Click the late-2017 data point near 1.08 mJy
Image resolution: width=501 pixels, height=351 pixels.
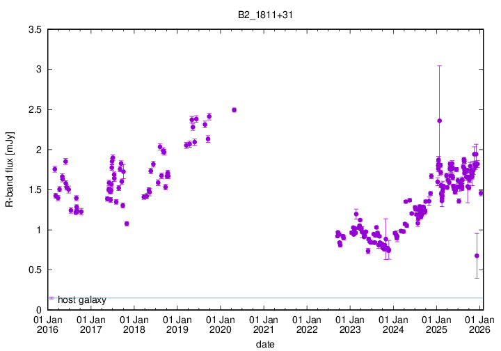[127, 224]
